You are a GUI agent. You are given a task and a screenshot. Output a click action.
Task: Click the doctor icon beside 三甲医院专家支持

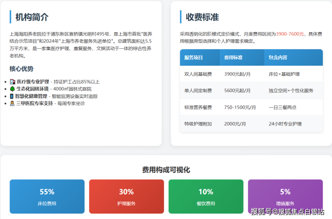click(12, 103)
